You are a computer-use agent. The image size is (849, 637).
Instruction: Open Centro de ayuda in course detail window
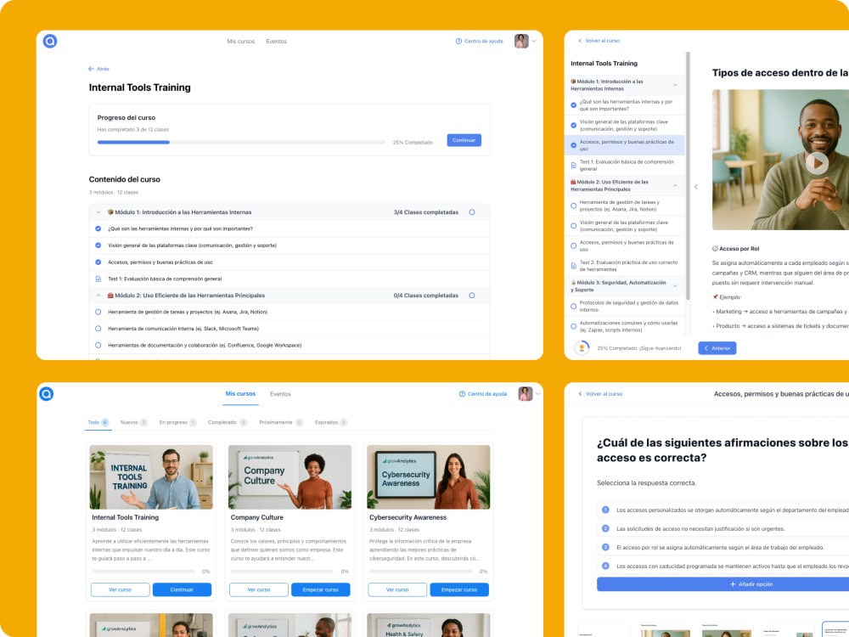tap(479, 41)
